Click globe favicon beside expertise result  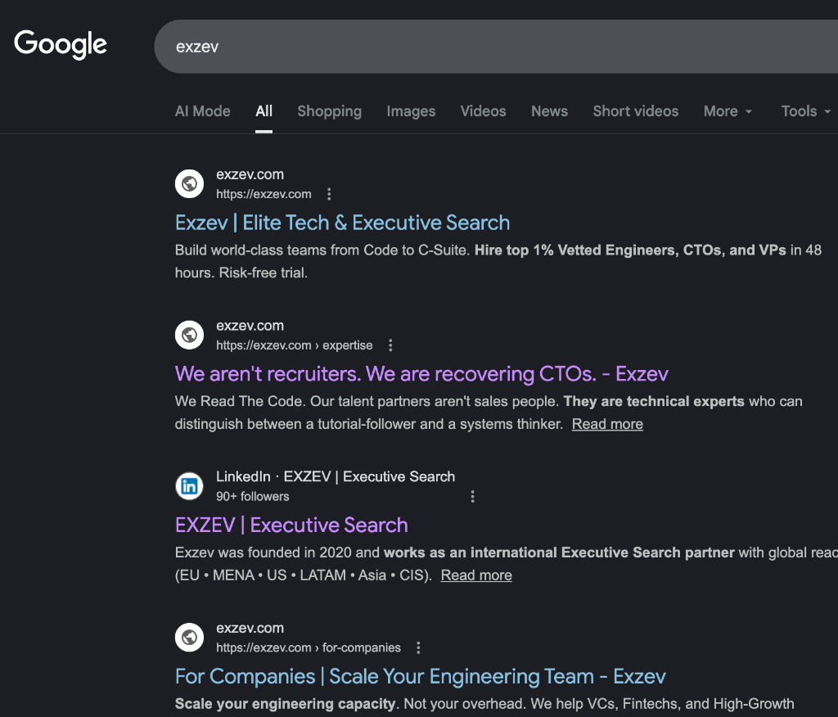click(x=189, y=335)
